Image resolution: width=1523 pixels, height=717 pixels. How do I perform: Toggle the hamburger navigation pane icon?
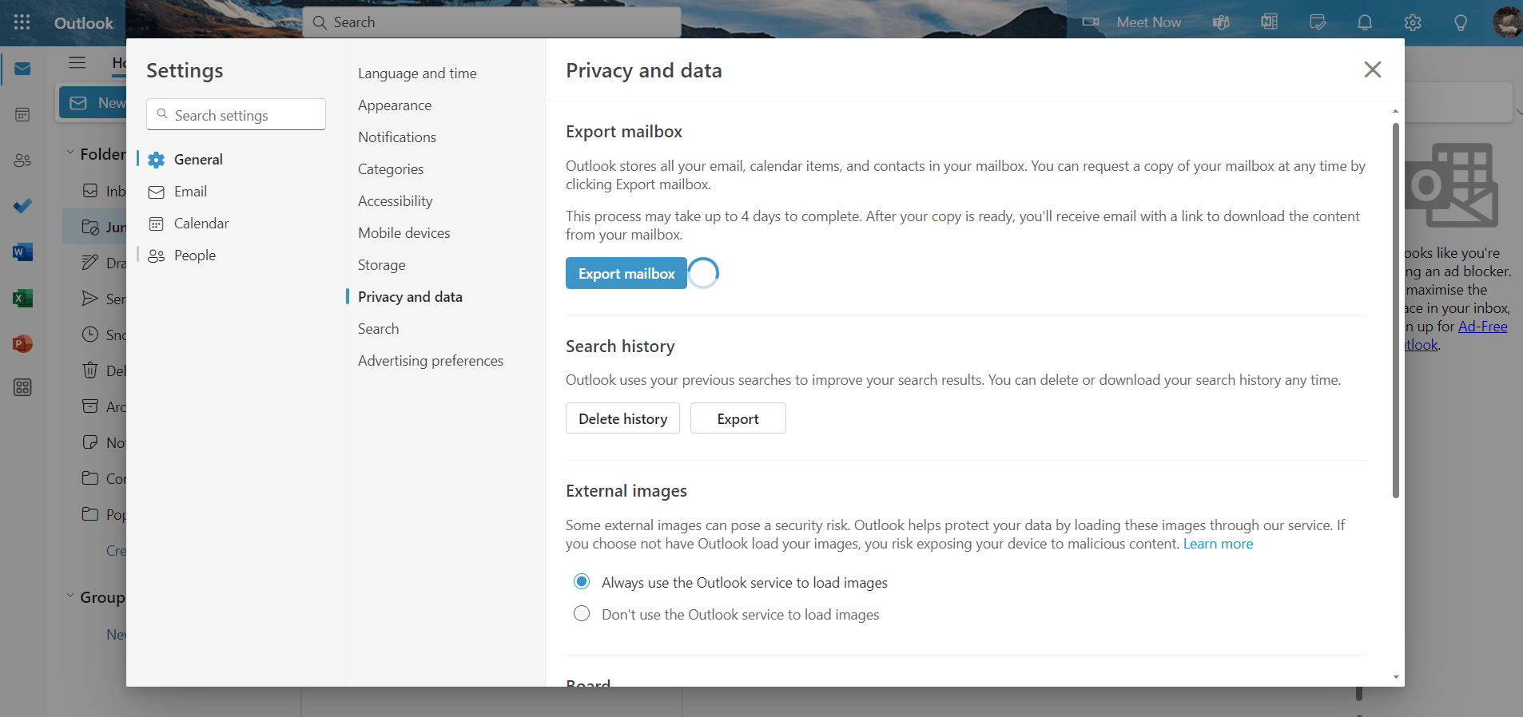point(77,62)
